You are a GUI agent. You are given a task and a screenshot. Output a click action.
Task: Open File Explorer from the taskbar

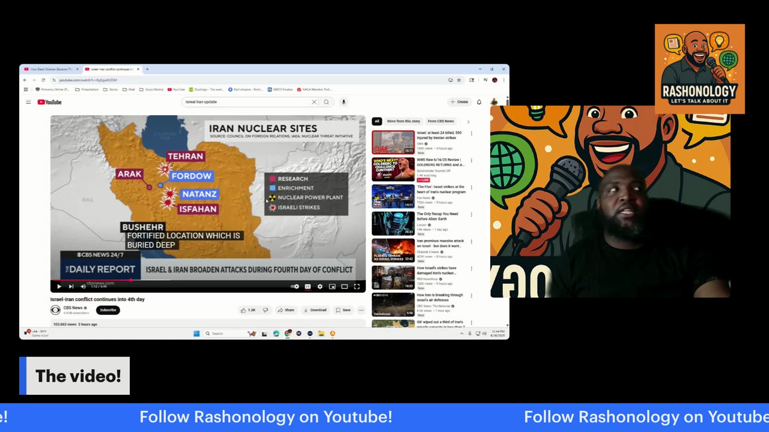click(321, 334)
